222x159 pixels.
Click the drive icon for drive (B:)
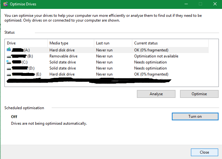point(9,57)
